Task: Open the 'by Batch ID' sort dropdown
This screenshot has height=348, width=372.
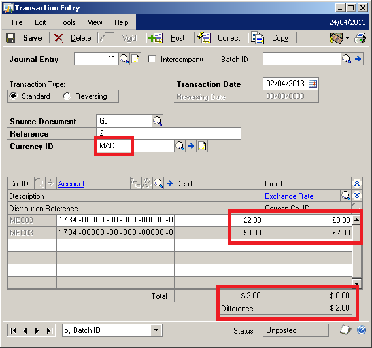Action: [x=156, y=330]
